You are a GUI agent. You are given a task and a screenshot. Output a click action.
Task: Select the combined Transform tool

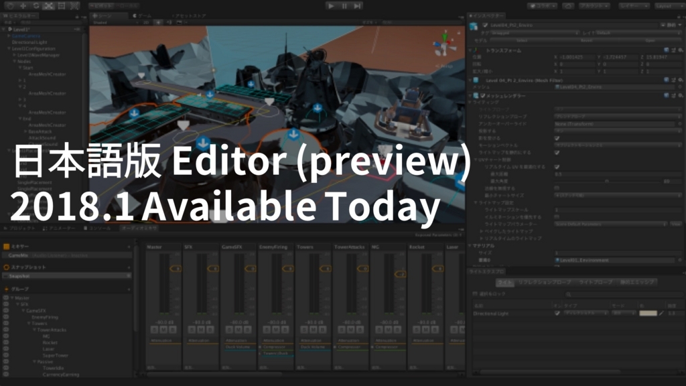(75, 6)
